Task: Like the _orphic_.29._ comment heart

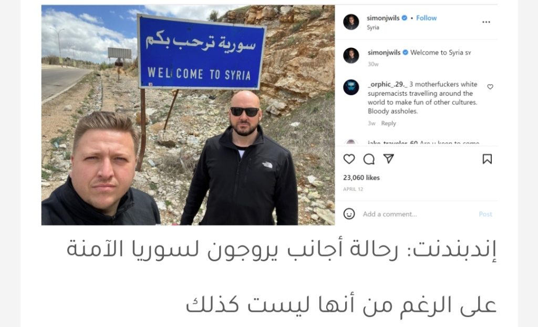Action: 490,87
